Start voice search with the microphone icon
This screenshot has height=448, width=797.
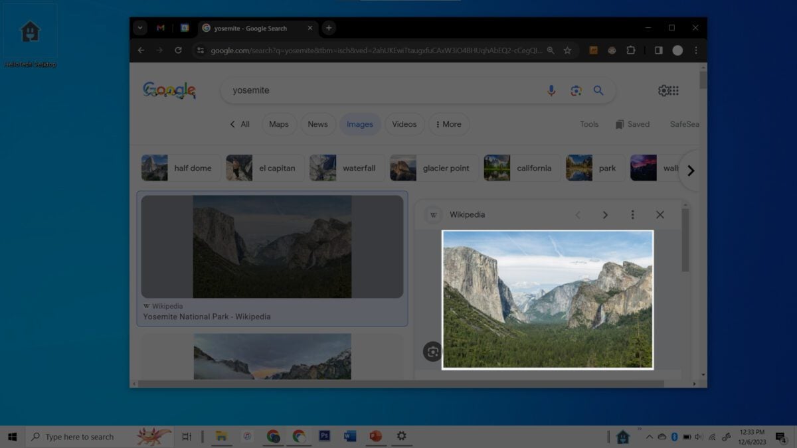[551, 90]
